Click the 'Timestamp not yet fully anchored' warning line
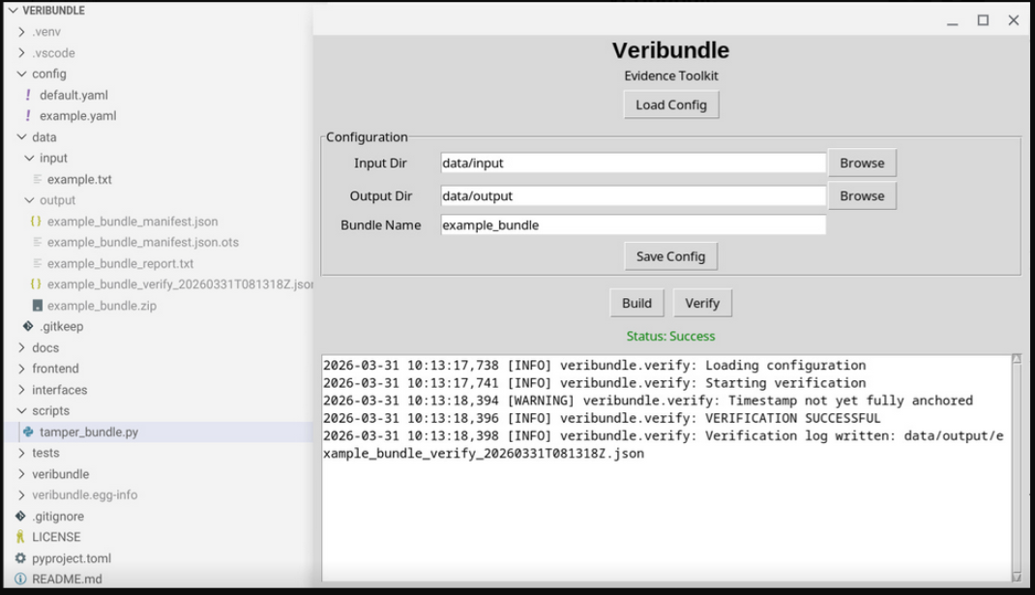The image size is (1035, 595). tap(647, 401)
